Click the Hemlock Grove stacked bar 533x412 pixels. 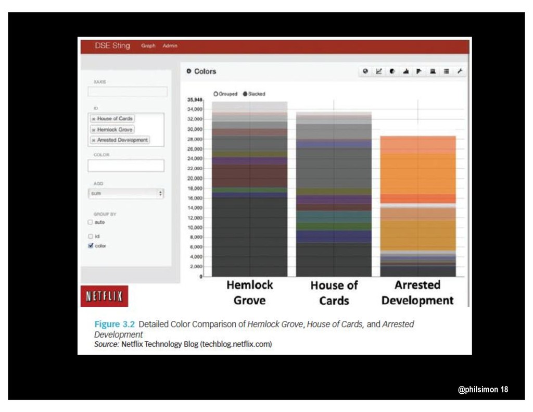pos(249,189)
